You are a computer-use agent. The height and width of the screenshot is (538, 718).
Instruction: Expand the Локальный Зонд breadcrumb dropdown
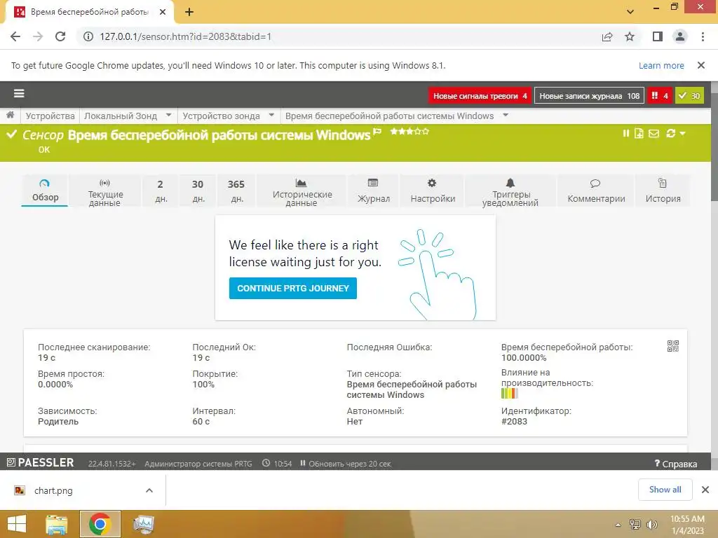(168, 115)
